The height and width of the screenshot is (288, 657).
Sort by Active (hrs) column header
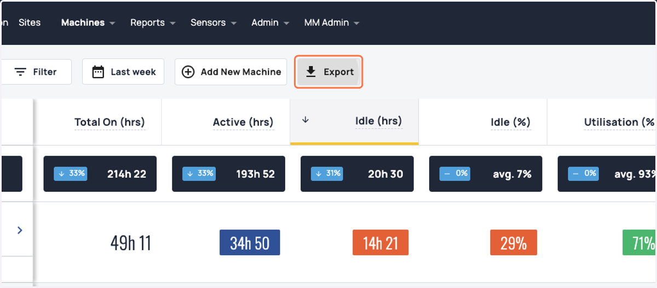(x=243, y=122)
